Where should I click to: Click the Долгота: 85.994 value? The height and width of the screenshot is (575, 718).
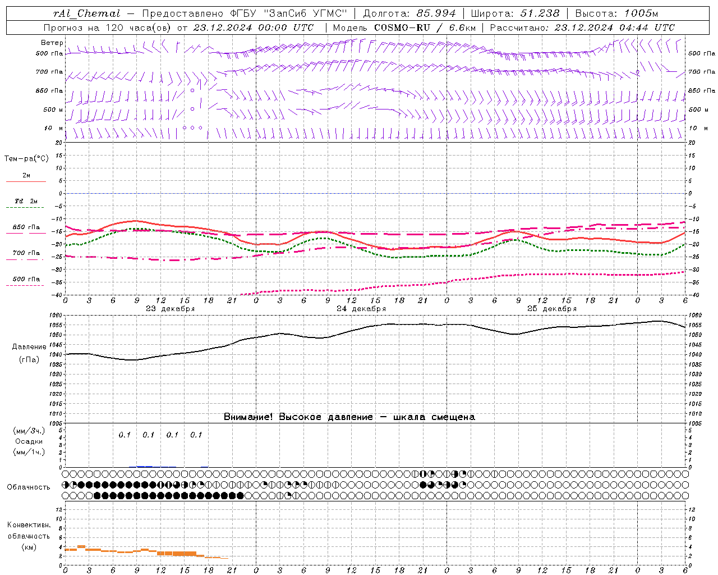411,13
